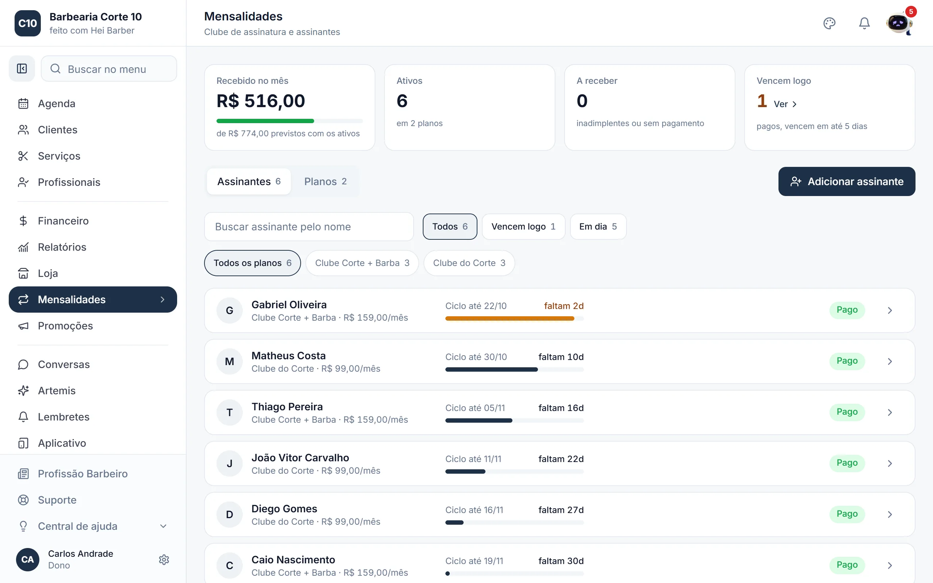933x583 pixels.
Task: Open Conversas chat menu item
Action: [93, 364]
